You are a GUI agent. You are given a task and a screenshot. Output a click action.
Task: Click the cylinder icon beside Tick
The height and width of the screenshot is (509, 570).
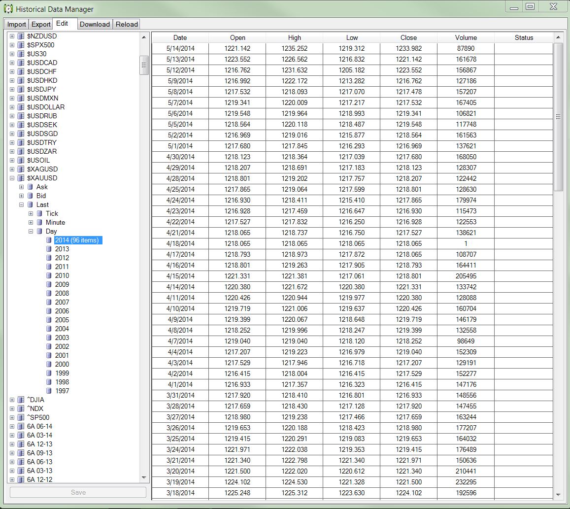pos(39,213)
